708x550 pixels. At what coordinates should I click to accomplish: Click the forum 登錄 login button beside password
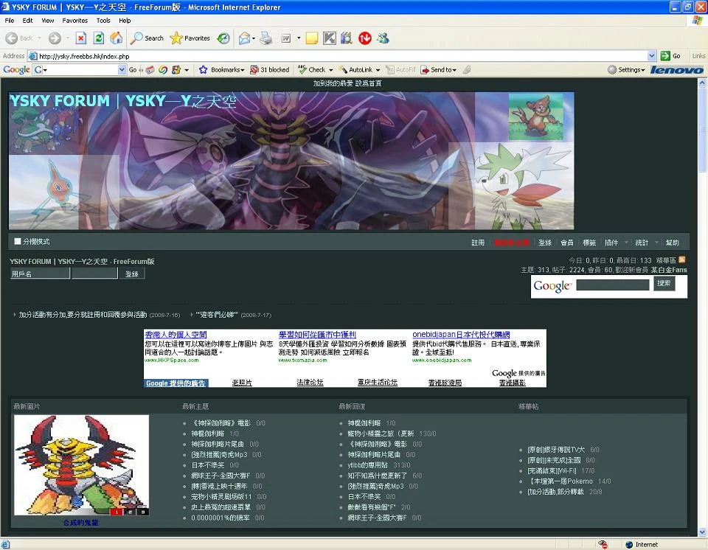[132, 274]
